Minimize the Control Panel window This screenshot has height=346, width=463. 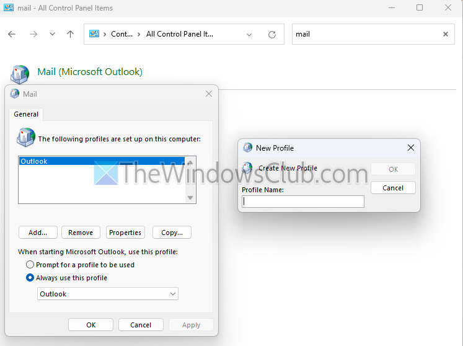tap(392, 7)
